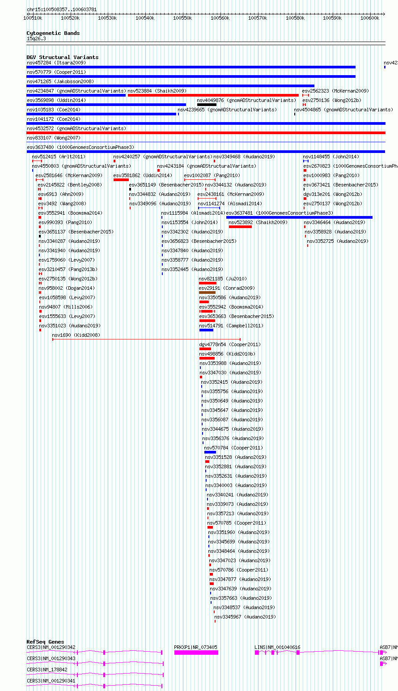Click CERS3|NM_001290343 transcript label
398x691 pixels.
(51, 658)
